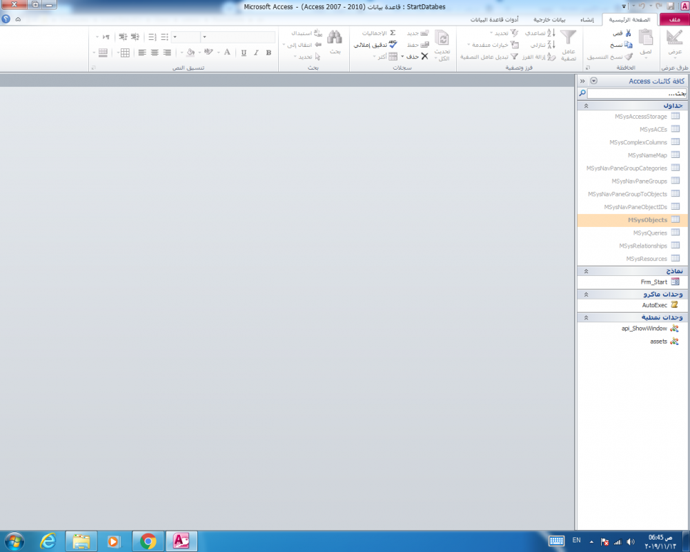
Task: Click New record (جديد) icon
Action: [424, 33]
